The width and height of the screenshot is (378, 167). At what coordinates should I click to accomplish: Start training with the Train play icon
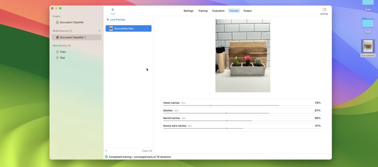click(x=113, y=10)
